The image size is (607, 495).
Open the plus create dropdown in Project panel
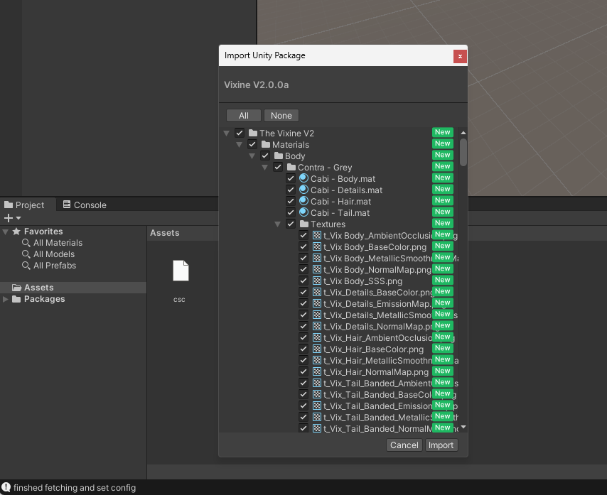[x=12, y=218]
